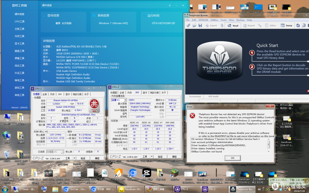This screenshot has height=193, width=309.
Task: Open Chromium shortcut on the desktop
Action: coord(133,174)
